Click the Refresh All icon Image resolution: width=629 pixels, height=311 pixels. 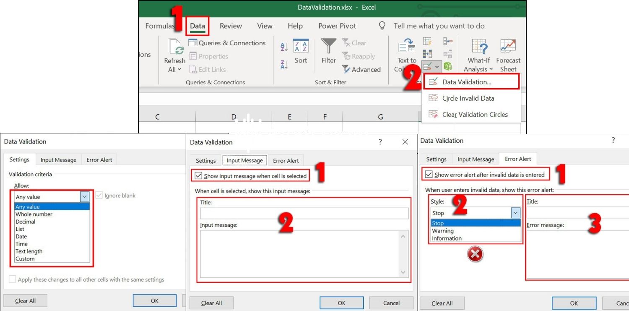(174, 52)
